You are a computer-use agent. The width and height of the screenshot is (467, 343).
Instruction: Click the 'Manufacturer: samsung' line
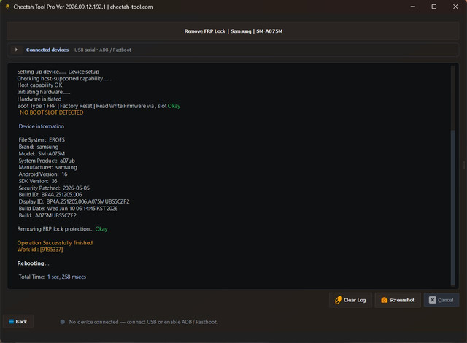[x=47, y=167]
